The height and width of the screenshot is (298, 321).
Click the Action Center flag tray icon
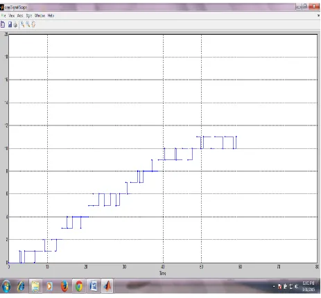[x=279, y=287]
